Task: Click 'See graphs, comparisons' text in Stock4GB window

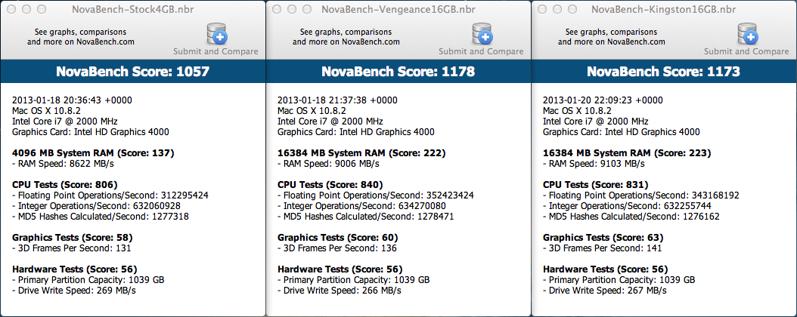Action: click(81, 32)
